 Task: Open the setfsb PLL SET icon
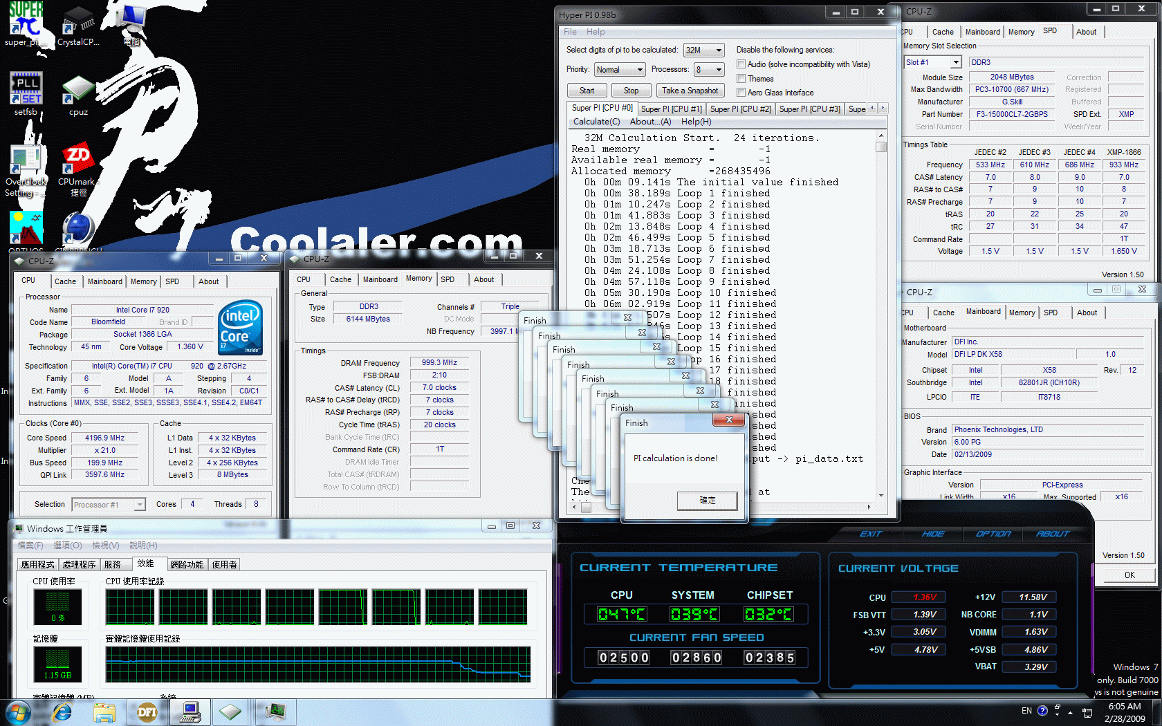pyautogui.click(x=26, y=94)
